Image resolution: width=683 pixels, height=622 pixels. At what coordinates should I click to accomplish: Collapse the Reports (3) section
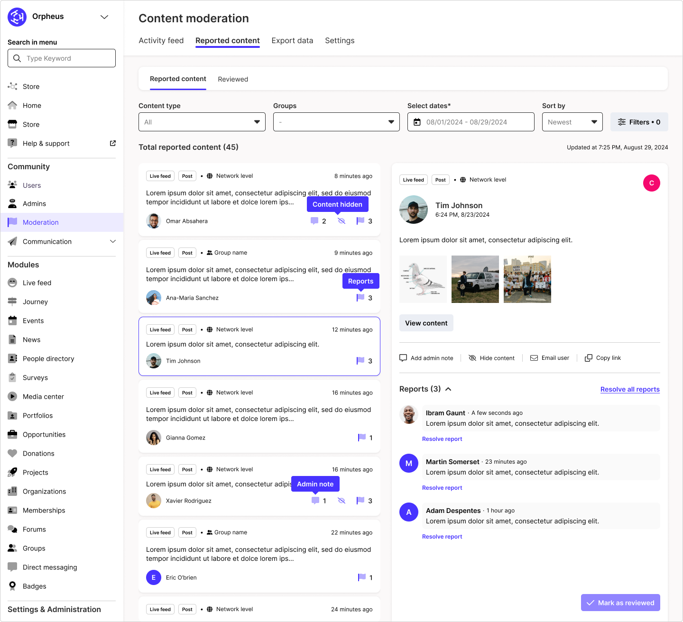[448, 389]
